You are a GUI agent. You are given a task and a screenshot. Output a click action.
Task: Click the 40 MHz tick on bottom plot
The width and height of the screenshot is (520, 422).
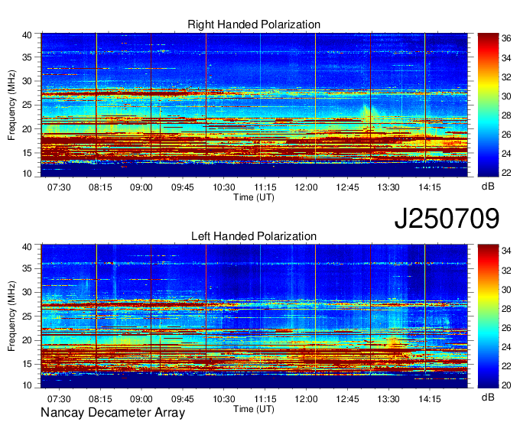pos(27,247)
